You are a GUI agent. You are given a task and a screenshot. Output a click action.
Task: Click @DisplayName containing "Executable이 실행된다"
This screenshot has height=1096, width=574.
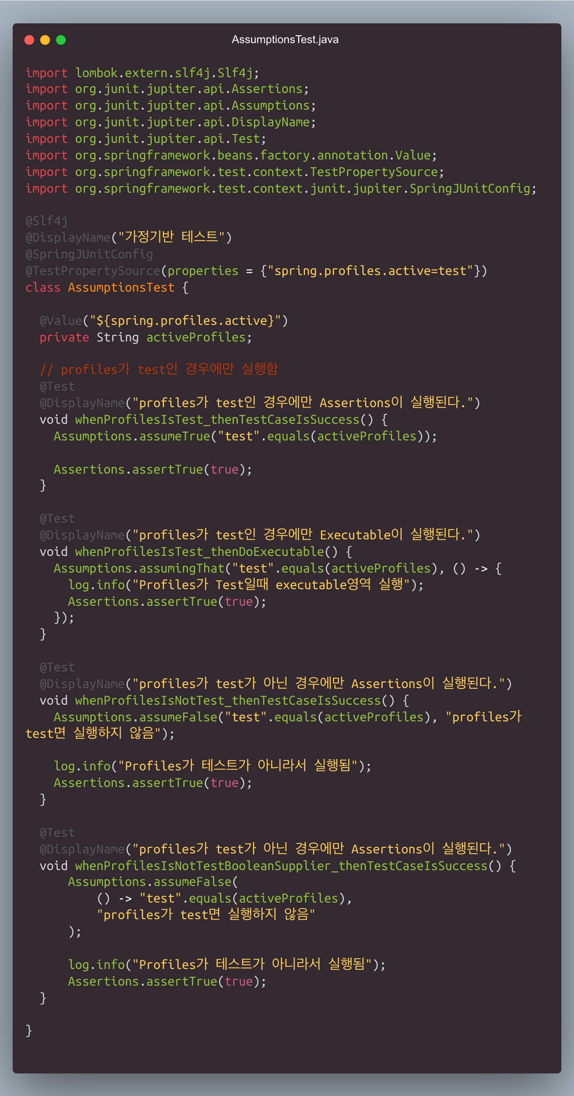260,535
